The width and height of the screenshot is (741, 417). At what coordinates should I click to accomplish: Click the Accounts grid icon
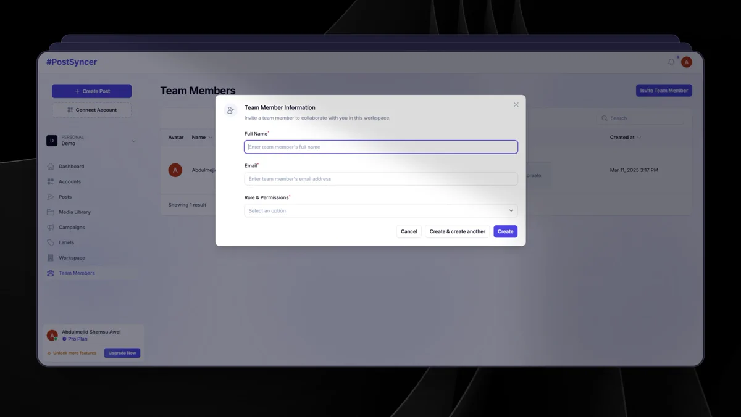coord(51,182)
